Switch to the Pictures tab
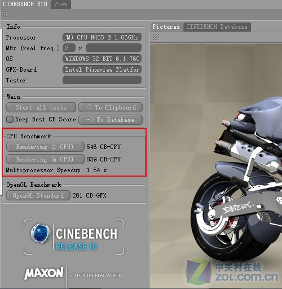The height and width of the screenshot is (289, 282). (166, 27)
